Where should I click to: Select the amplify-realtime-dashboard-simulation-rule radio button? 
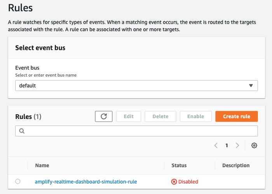18,181
